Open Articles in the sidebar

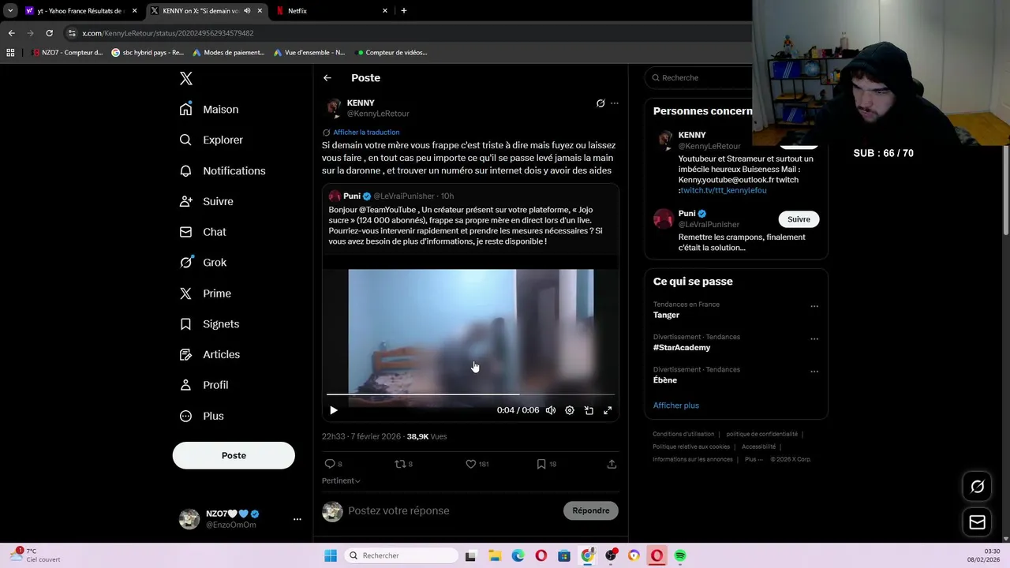tap(210, 354)
